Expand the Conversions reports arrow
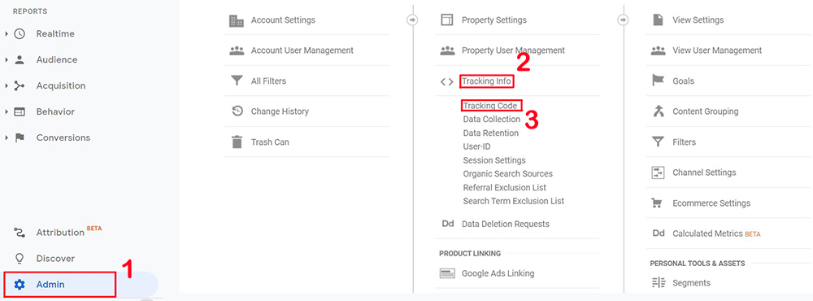This screenshot has height=301, width=813. [7, 137]
